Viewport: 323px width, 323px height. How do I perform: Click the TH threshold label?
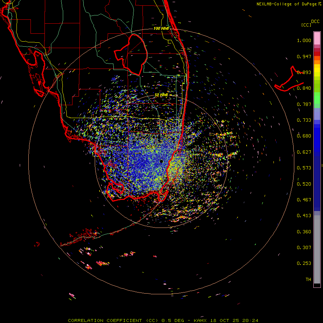(x=308, y=280)
